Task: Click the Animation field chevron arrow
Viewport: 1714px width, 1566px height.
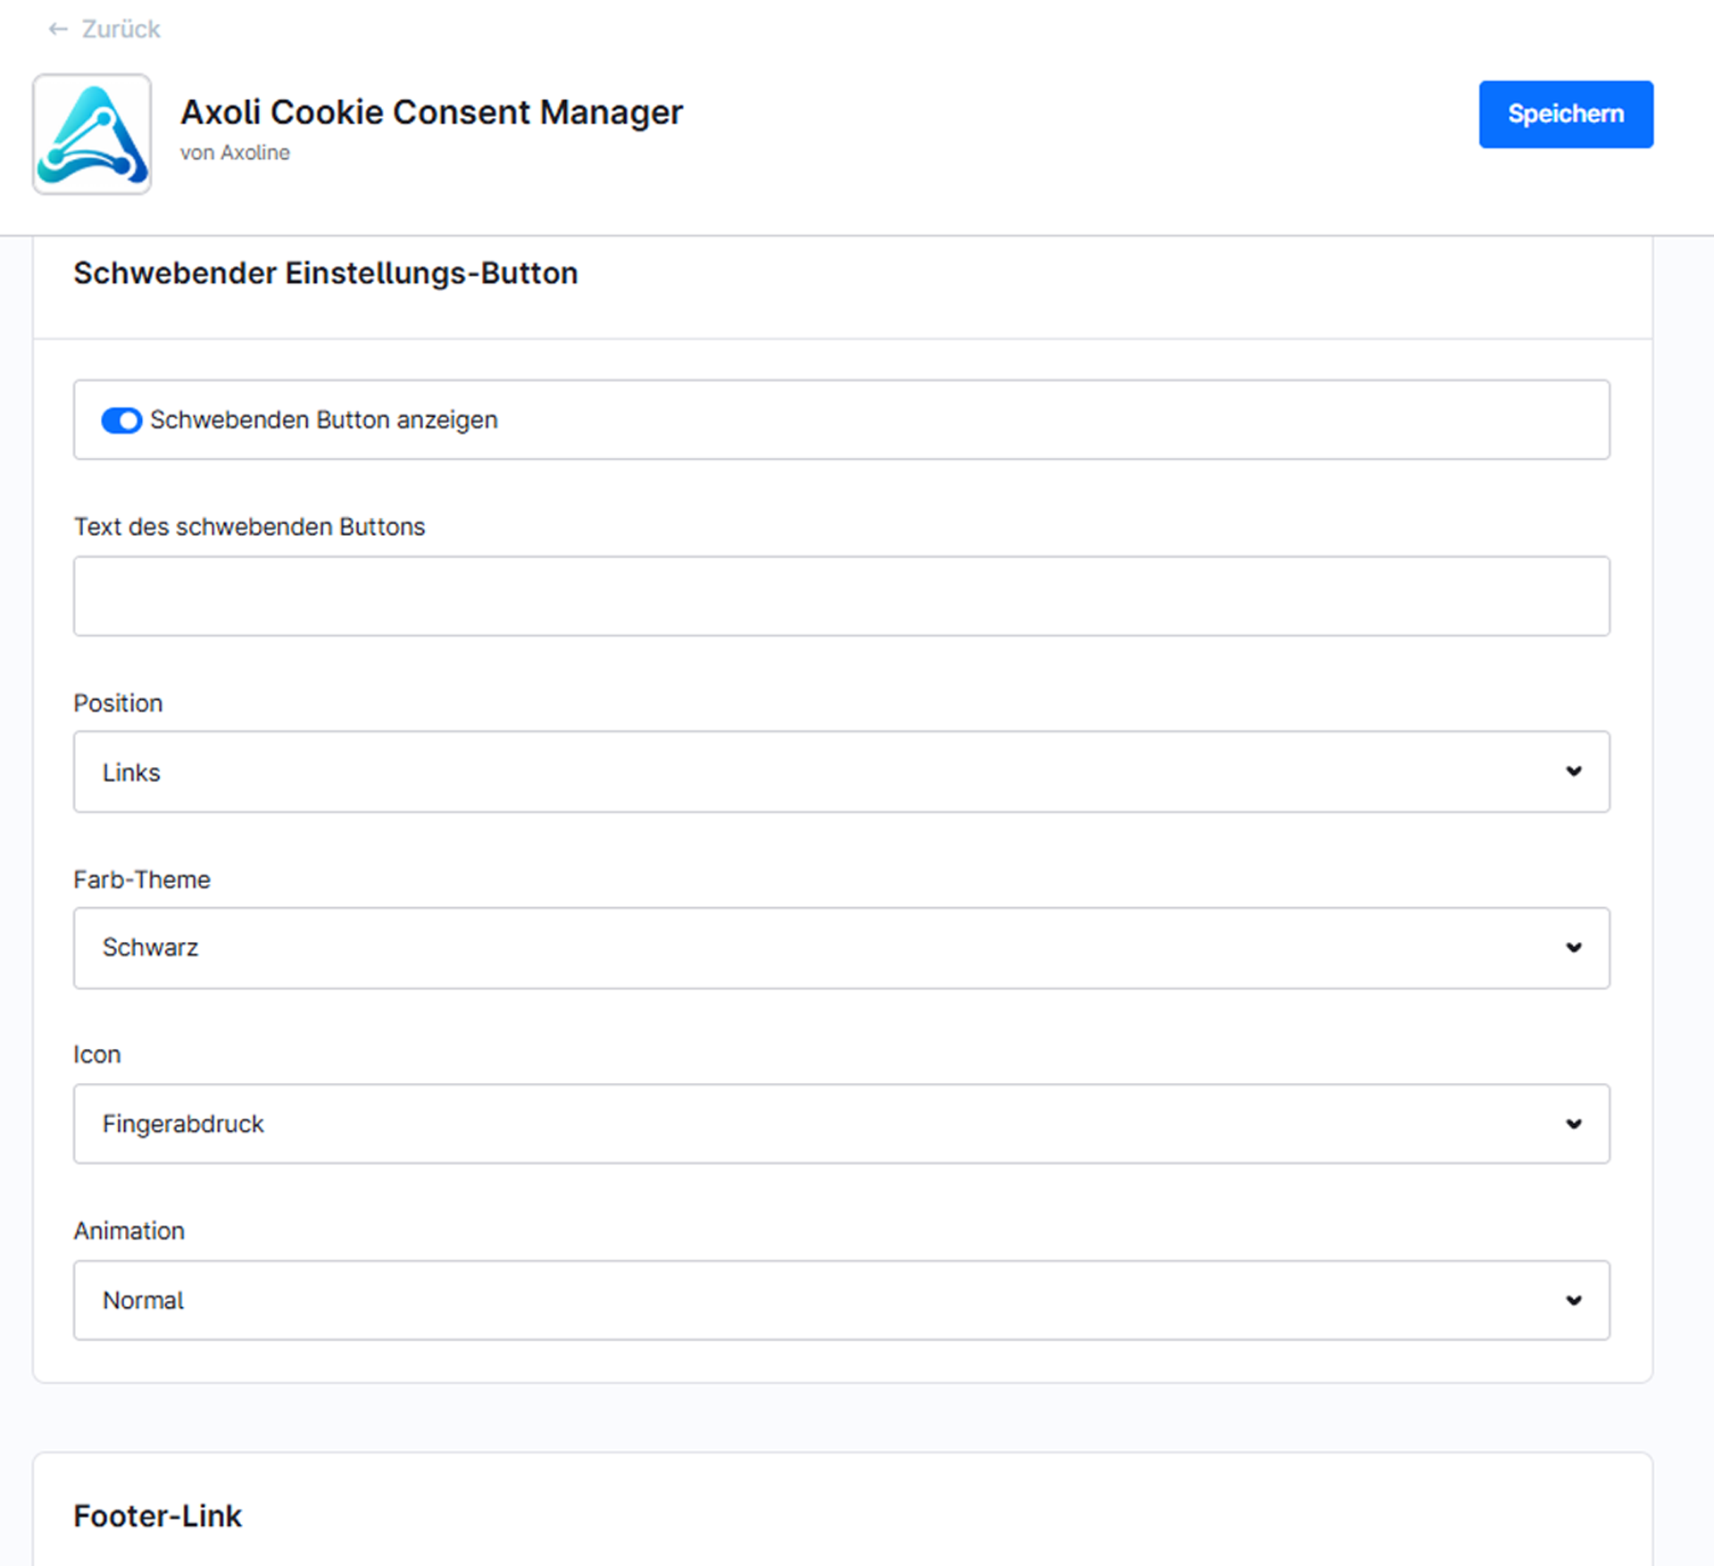Action: pos(1573,1300)
